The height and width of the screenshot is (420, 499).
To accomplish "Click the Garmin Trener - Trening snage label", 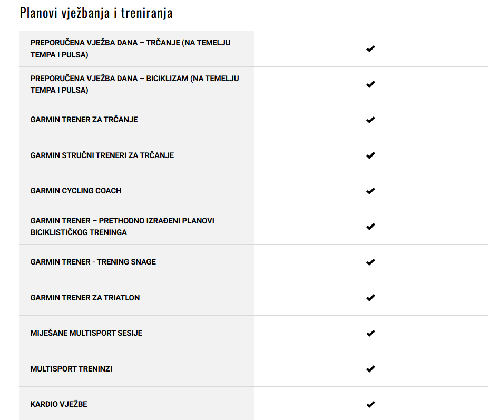I will pyautogui.click(x=93, y=262).
